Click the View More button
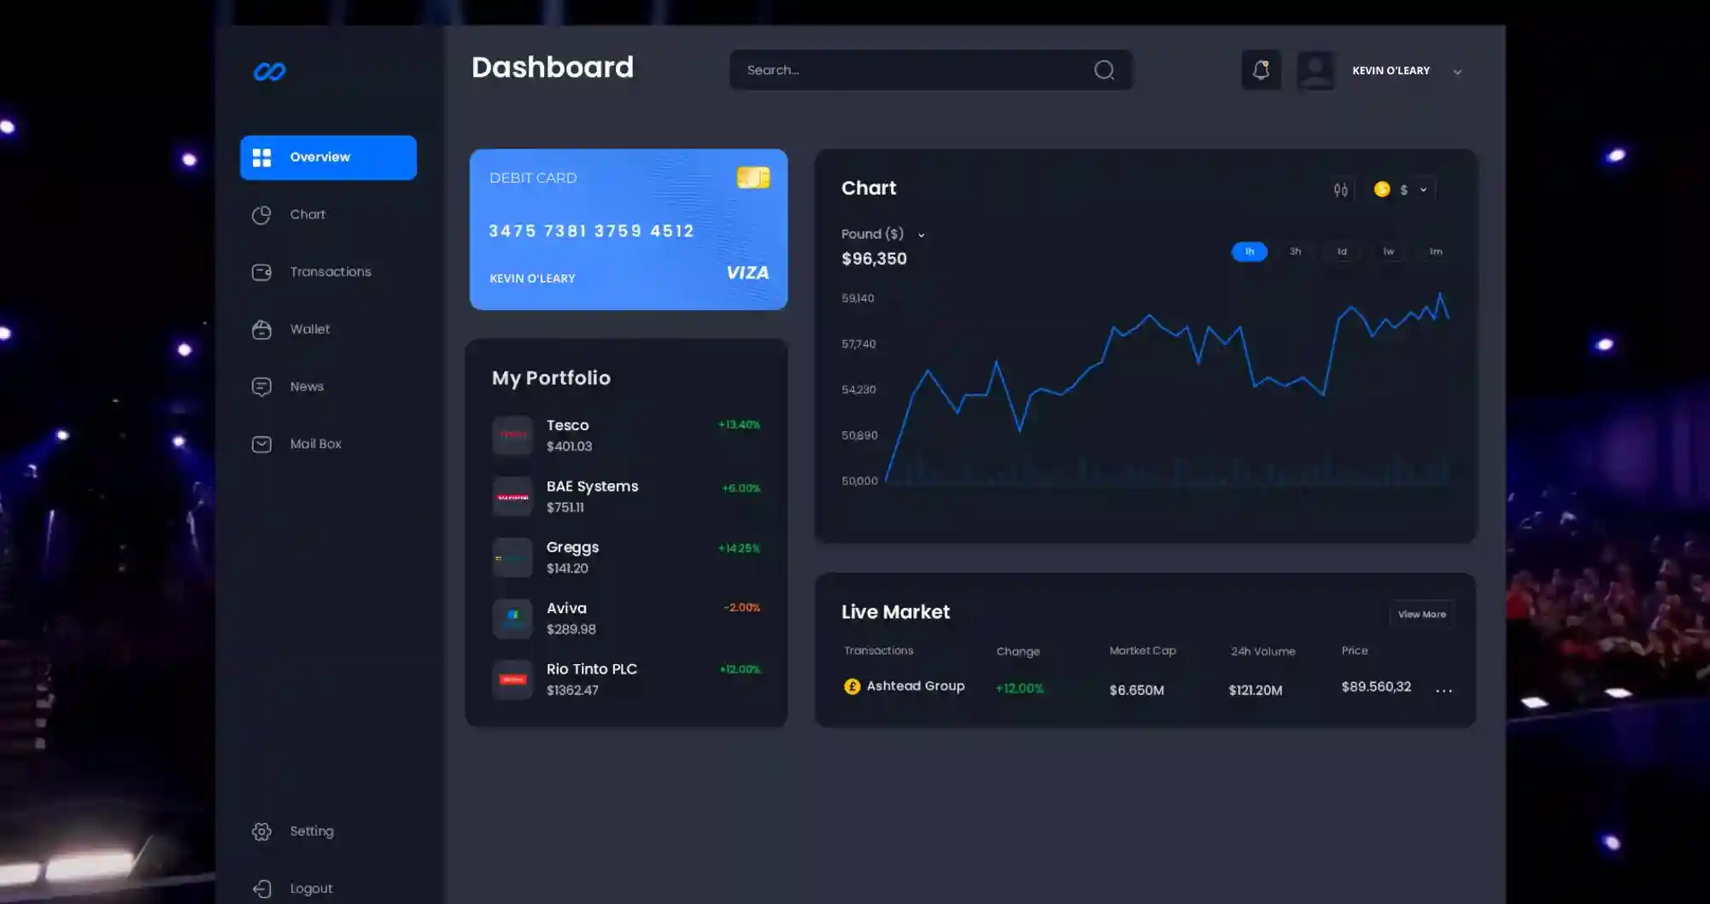This screenshot has height=904, width=1710. click(x=1421, y=614)
